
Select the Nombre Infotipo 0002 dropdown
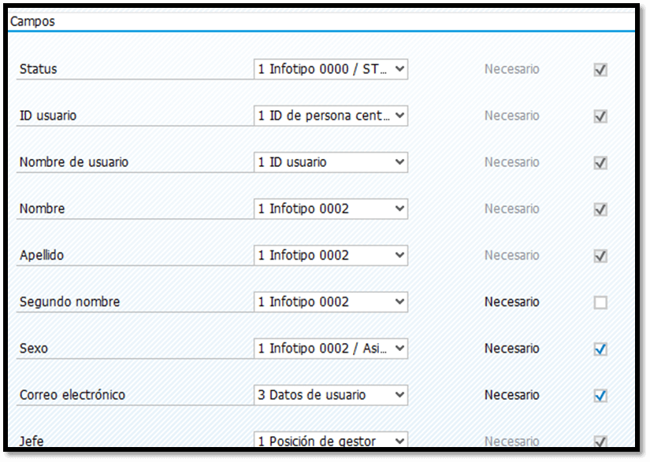point(330,209)
